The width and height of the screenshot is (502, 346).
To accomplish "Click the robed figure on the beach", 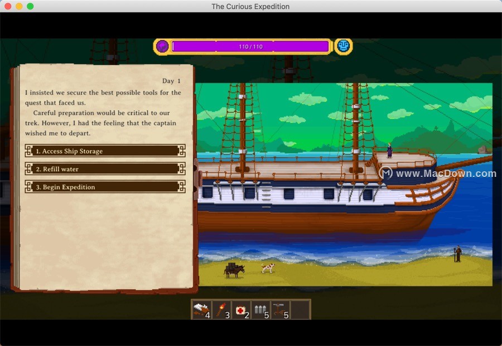I will coord(458,254).
